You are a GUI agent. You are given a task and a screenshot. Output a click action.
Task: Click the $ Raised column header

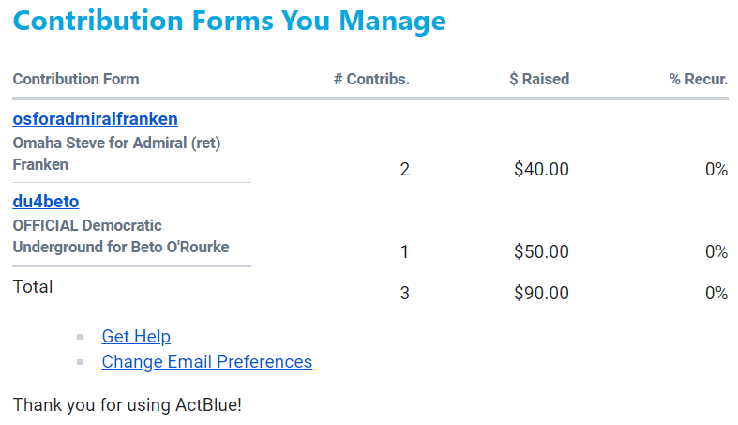point(539,80)
